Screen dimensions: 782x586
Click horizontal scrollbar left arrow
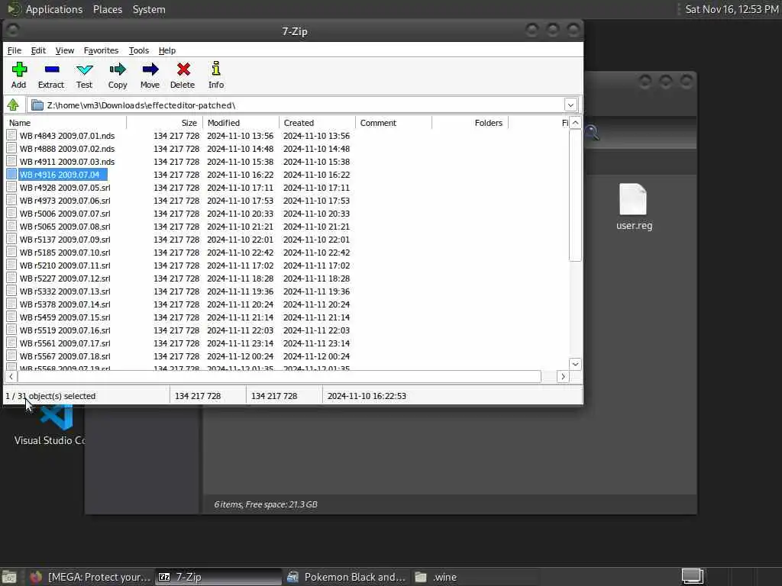click(x=11, y=377)
